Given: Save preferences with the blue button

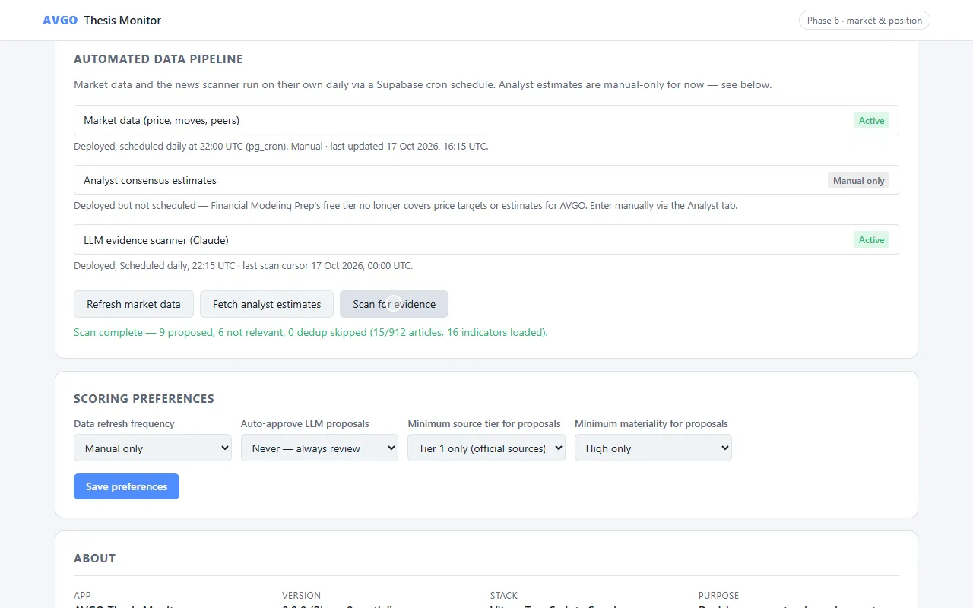Looking at the screenshot, I should [x=126, y=486].
